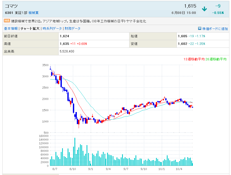The width and height of the screenshot is (231, 175).
Task: Click the 高値 value 1,635
Action: 64,44
